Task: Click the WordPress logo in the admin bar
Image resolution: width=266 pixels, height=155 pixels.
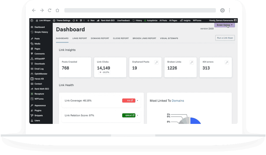Action: tap(31, 20)
